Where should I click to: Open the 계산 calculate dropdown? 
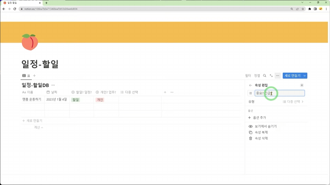tap(38, 127)
